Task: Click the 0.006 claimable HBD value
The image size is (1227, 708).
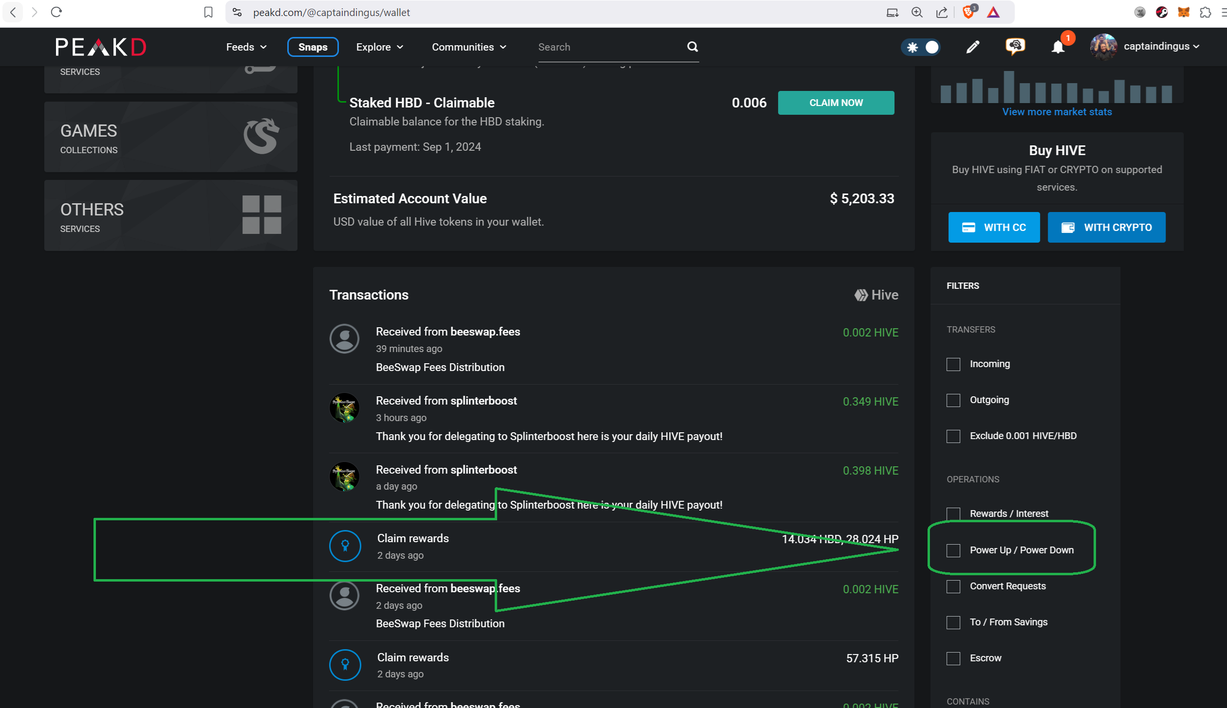Action: pos(749,103)
